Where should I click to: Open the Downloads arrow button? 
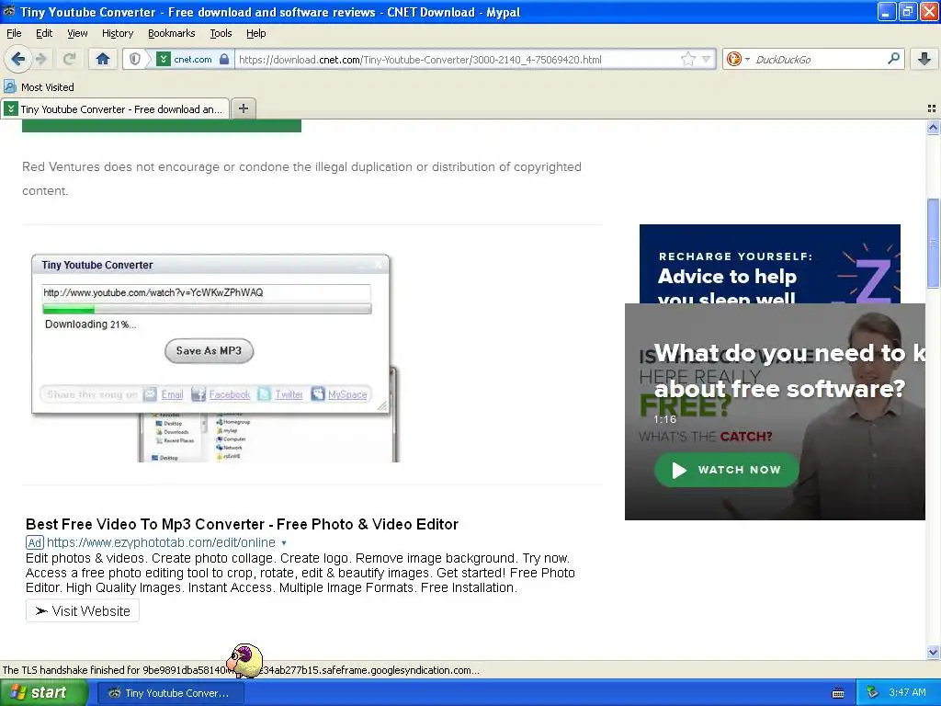click(x=924, y=58)
